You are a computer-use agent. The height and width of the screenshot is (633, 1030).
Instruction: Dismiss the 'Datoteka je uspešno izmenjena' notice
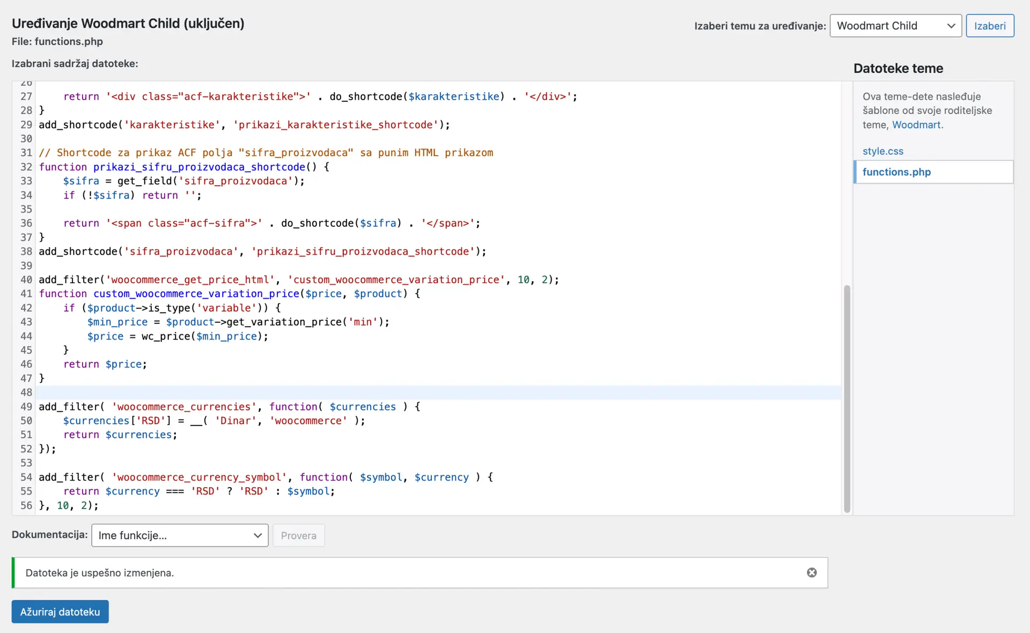pyautogui.click(x=812, y=572)
